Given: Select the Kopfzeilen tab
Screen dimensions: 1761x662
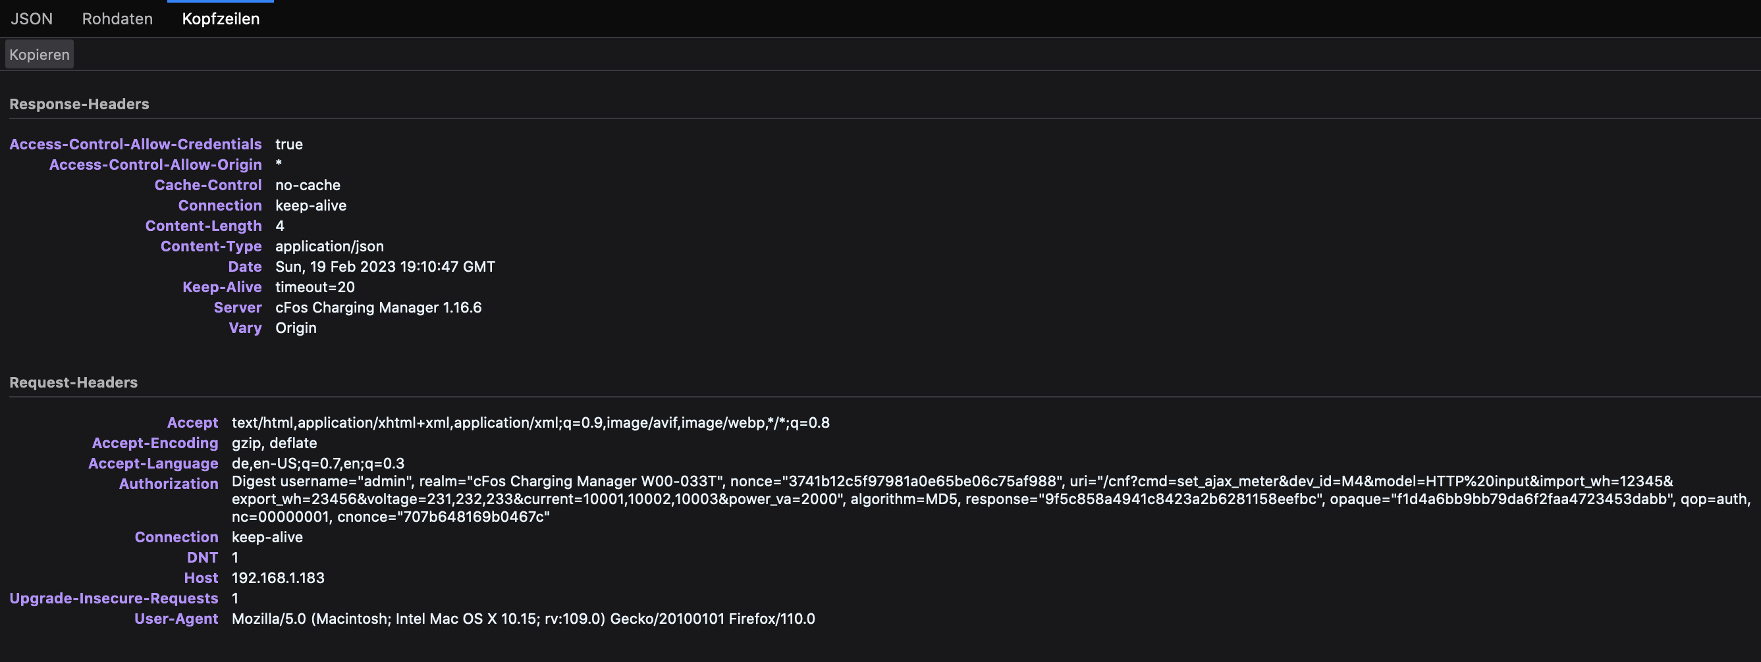Looking at the screenshot, I should pos(220,18).
